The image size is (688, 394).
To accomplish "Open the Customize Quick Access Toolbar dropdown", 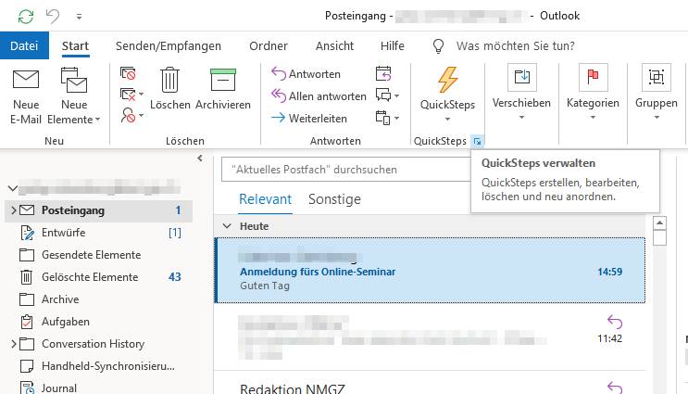I will pyautogui.click(x=79, y=17).
